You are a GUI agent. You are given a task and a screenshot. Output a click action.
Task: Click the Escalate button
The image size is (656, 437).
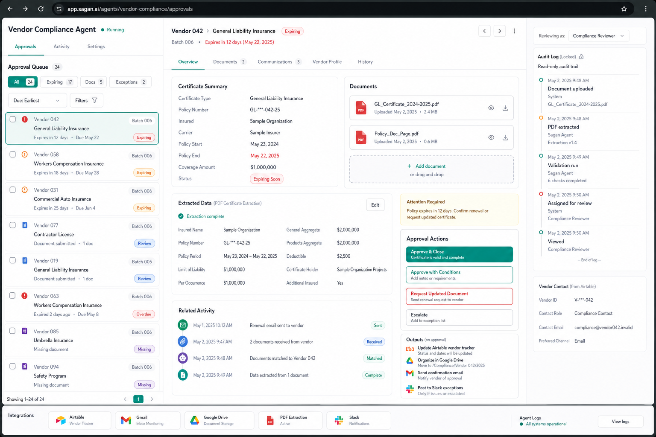(459, 317)
